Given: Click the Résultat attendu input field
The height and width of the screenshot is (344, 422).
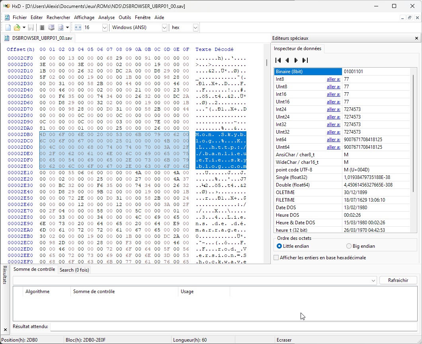Looking at the screenshot, I should click(233, 327).
